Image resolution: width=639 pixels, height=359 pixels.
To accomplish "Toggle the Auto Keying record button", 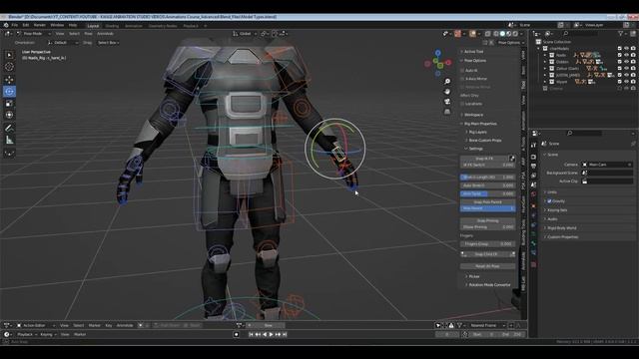I will click(237, 335).
